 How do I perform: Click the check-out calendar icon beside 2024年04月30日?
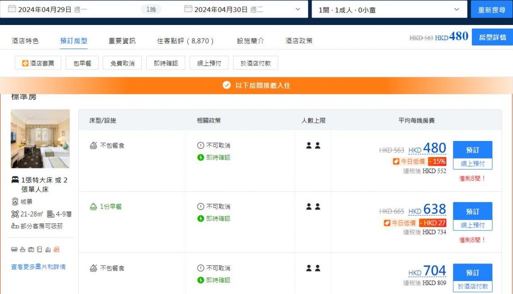click(x=188, y=9)
